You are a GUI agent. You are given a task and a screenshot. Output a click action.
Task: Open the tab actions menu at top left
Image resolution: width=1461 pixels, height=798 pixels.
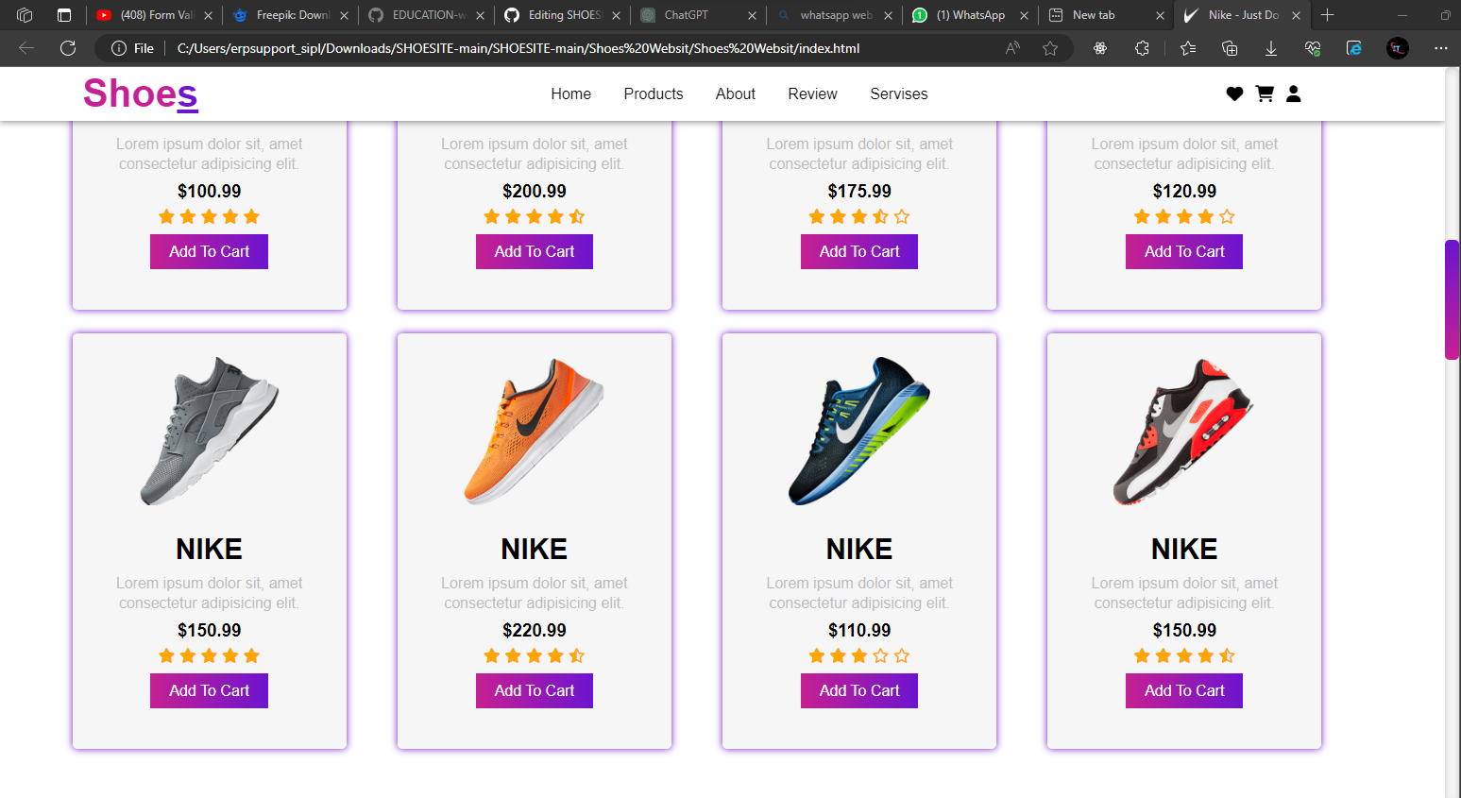pos(24,15)
